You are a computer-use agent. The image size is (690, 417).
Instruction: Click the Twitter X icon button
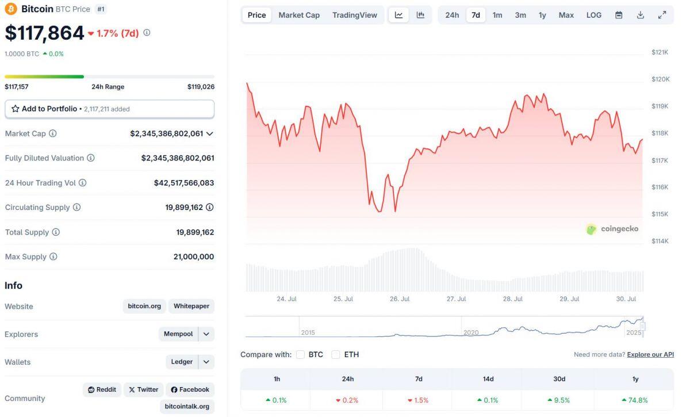coord(143,389)
